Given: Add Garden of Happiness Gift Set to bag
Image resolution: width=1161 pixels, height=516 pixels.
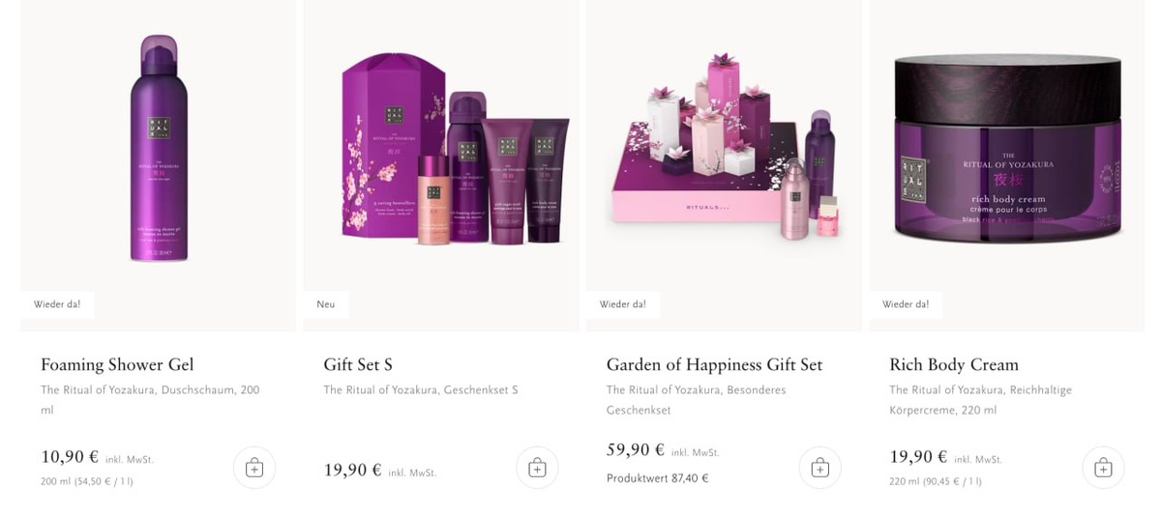Looking at the screenshot, I should 819,468.
